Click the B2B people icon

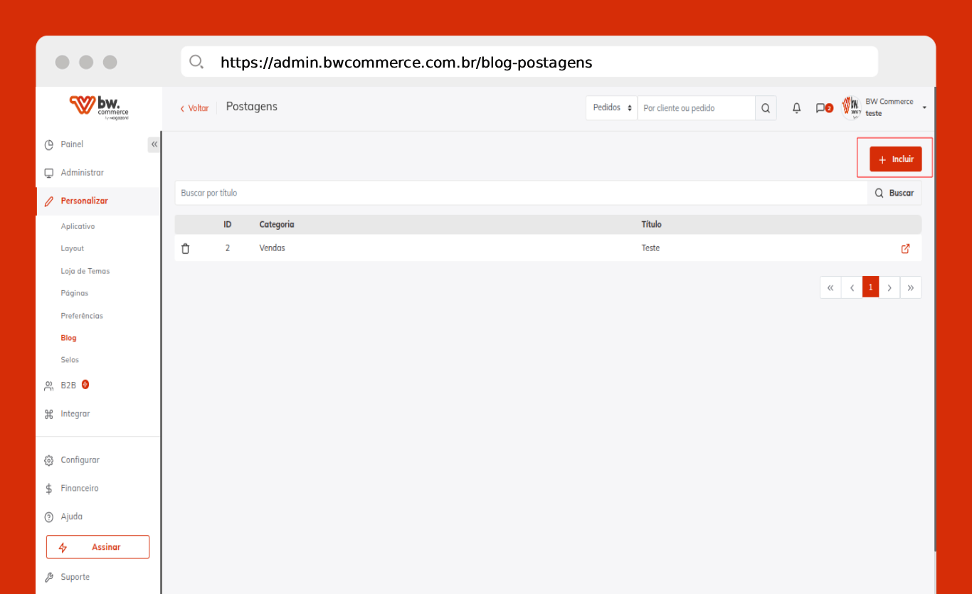(x=49, y=386)
